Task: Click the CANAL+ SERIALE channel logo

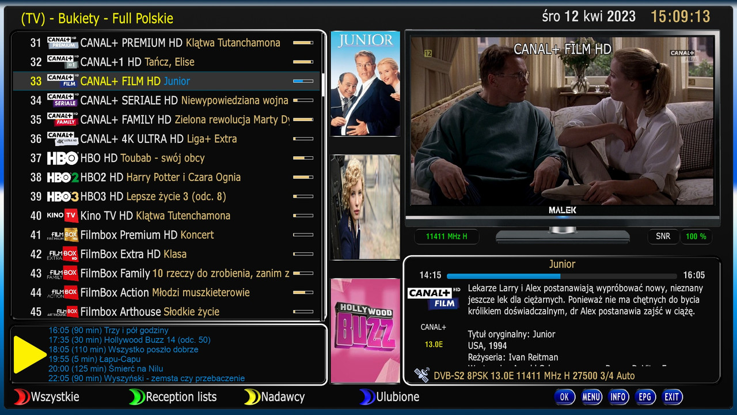Action: [x=62, y=100]
